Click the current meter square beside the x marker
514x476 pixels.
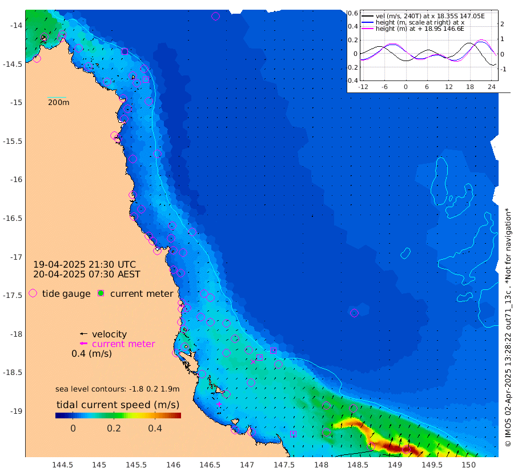pos(259,357)
